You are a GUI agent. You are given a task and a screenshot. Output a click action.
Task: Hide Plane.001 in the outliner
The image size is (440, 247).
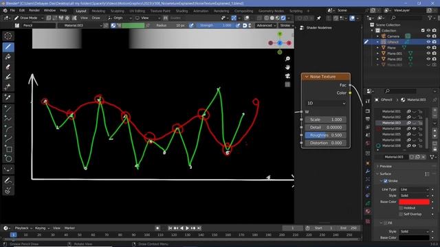[428, 54]
